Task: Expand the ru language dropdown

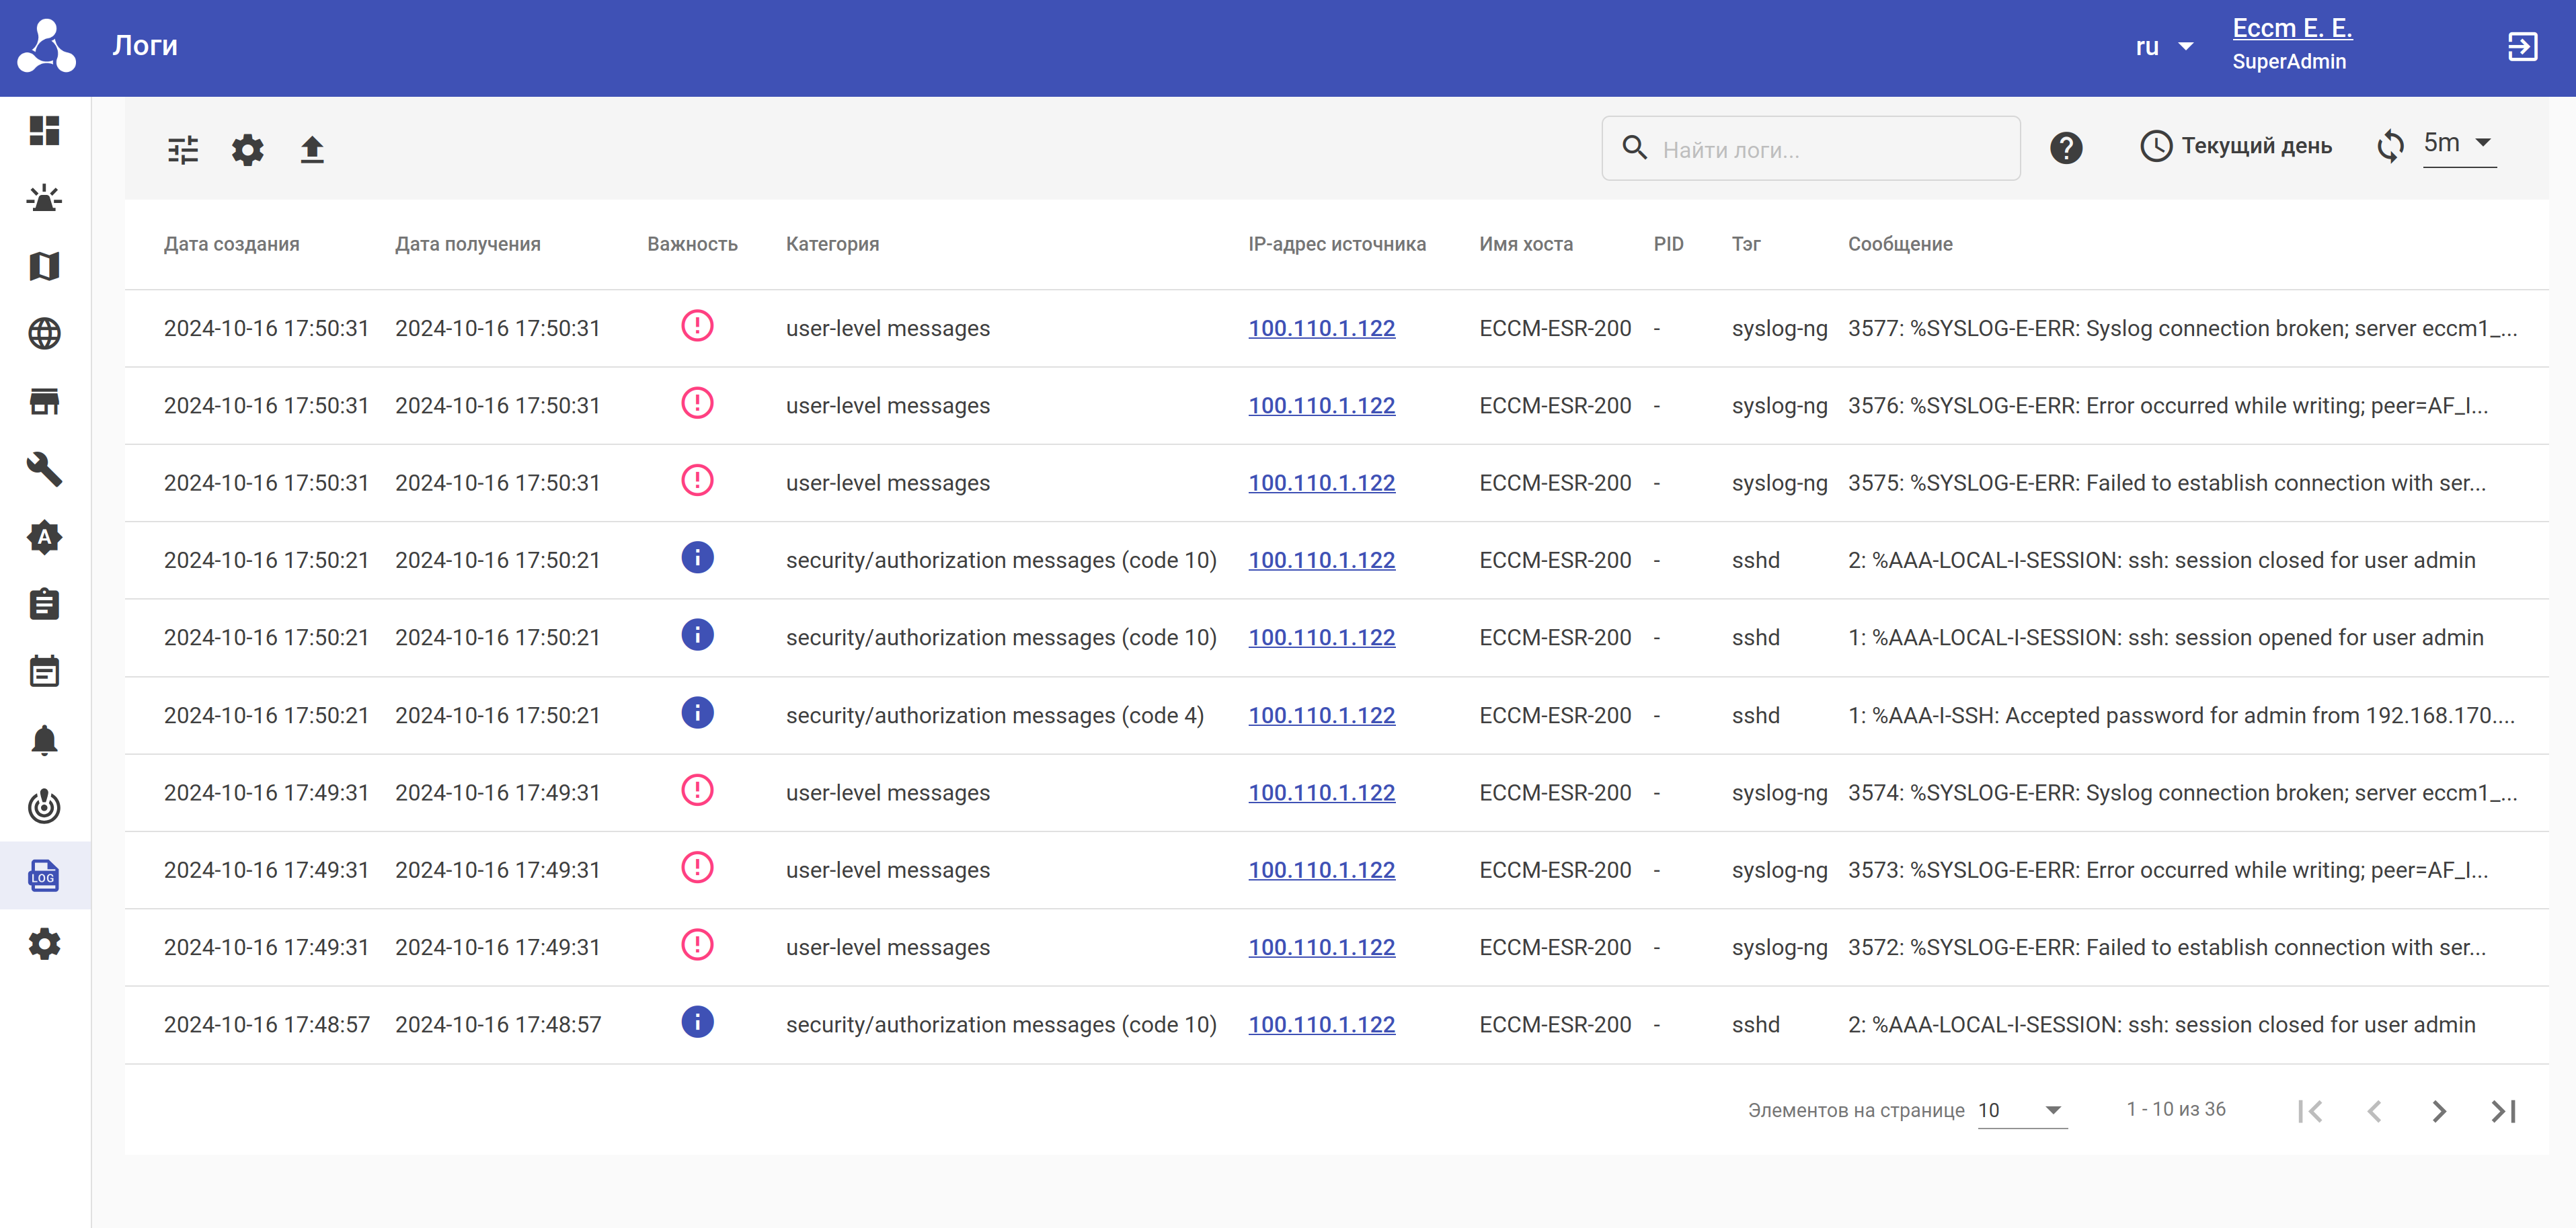Action: (2164, 47)
